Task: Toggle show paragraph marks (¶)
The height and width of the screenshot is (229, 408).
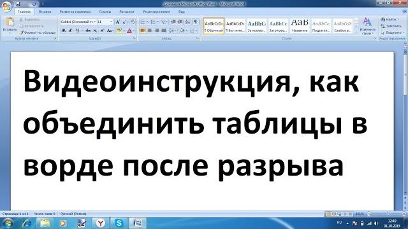Action: tap(196, 22)
